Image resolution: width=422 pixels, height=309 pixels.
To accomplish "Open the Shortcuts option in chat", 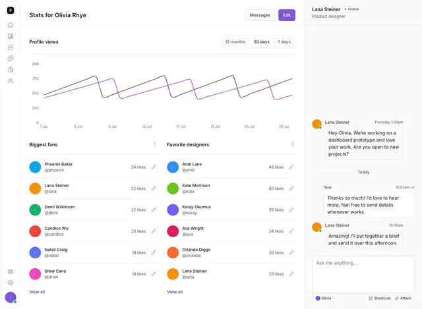I will [380, 298].
